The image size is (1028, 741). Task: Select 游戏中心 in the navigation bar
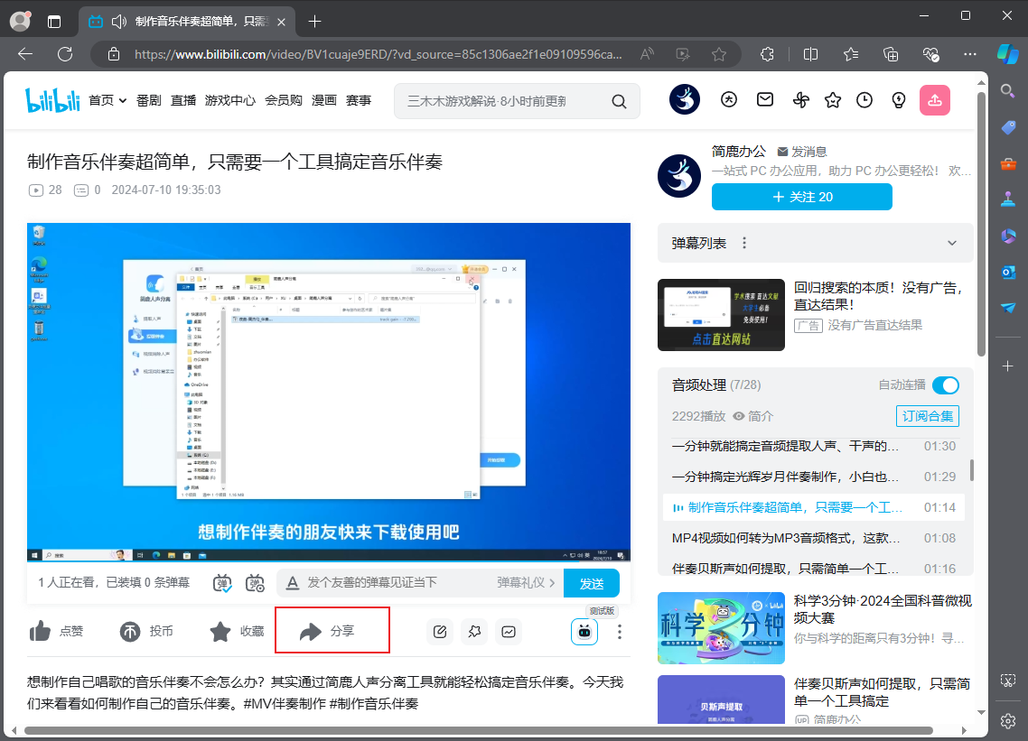point(230,101)
